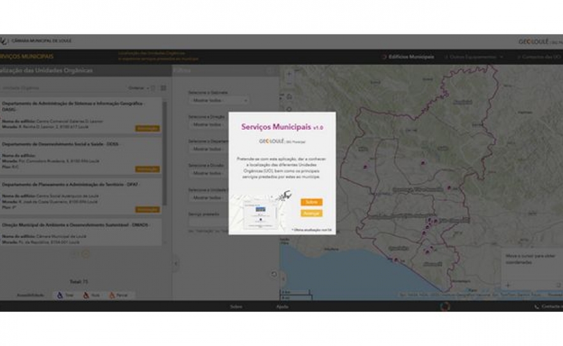Click the Total accessibility wheelchair icon
Viewport: 563px width, 346px height.
coord(60,295)
